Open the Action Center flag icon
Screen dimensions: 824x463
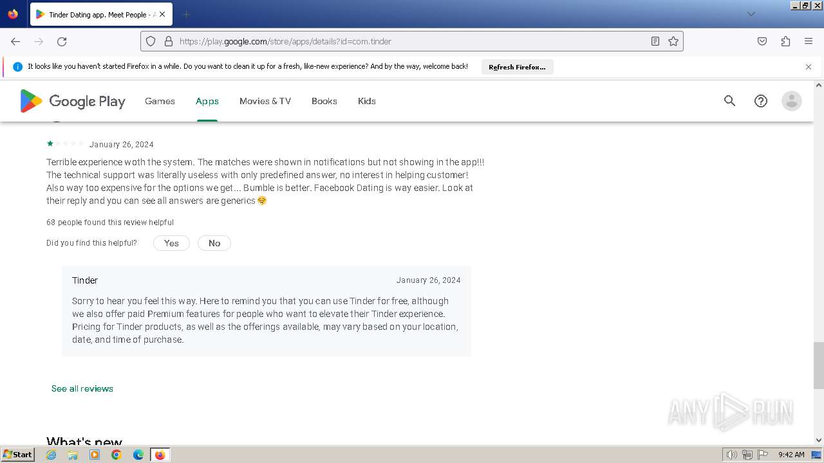763,455
